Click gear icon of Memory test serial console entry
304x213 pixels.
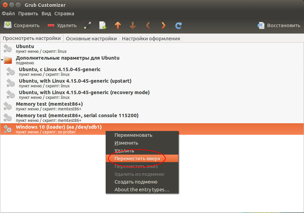[8, 118]
